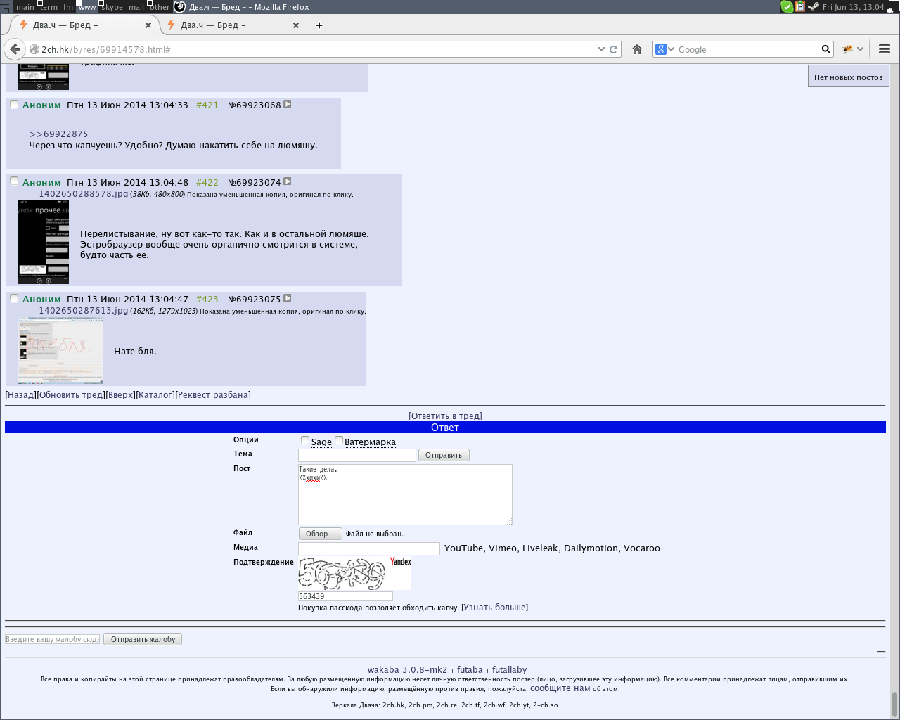The height and width of the screenshot is (720, 900).
Task: Switch to the term workspace
Action: pyautogui.click(x=49, y=7)
